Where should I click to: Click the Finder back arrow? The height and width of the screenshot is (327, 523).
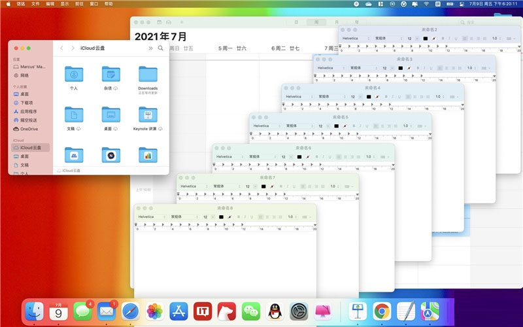click(61, 48)
